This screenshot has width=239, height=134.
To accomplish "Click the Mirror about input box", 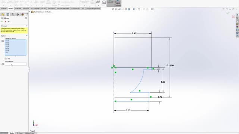I will [16, 64].
